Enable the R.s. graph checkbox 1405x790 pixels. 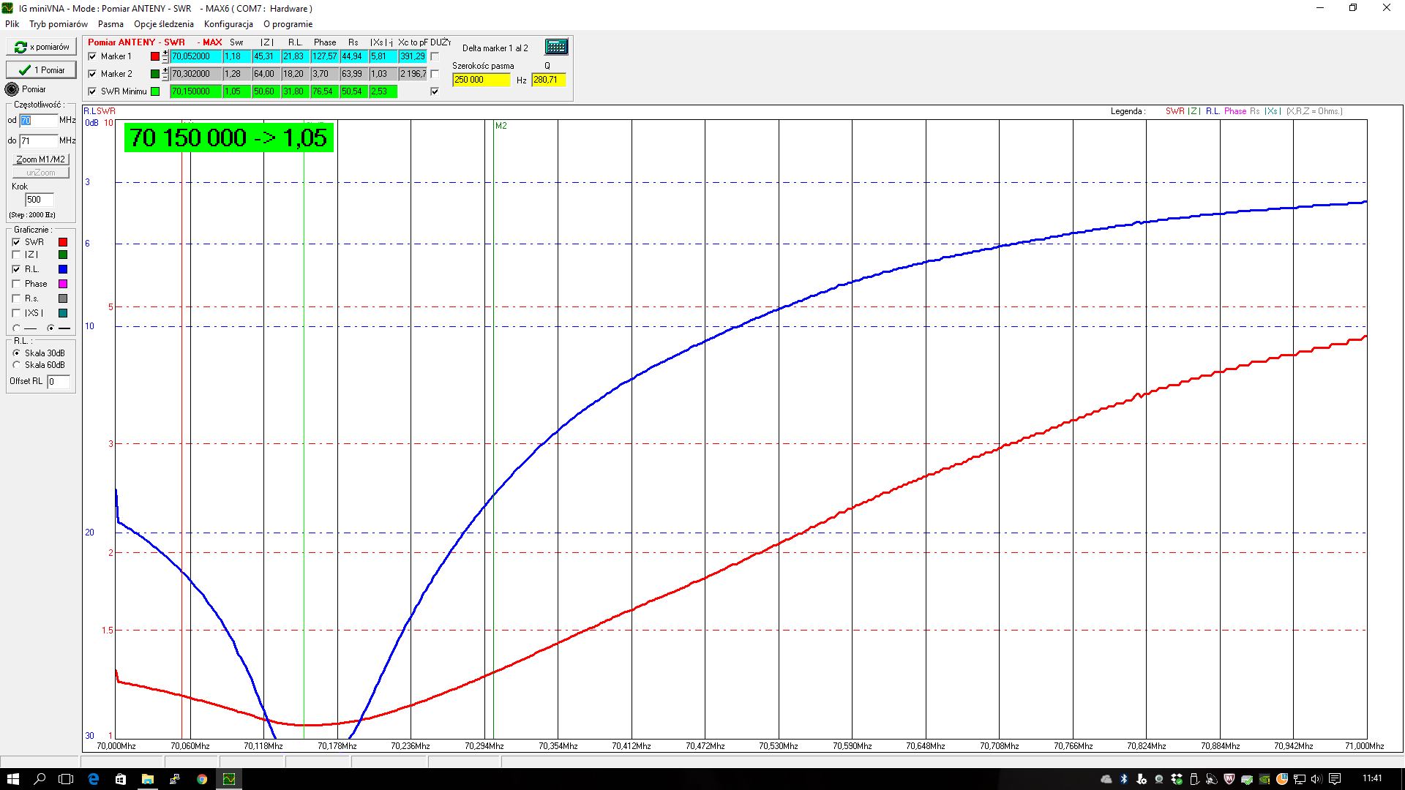pyautogui.click(x=16, y=298)
